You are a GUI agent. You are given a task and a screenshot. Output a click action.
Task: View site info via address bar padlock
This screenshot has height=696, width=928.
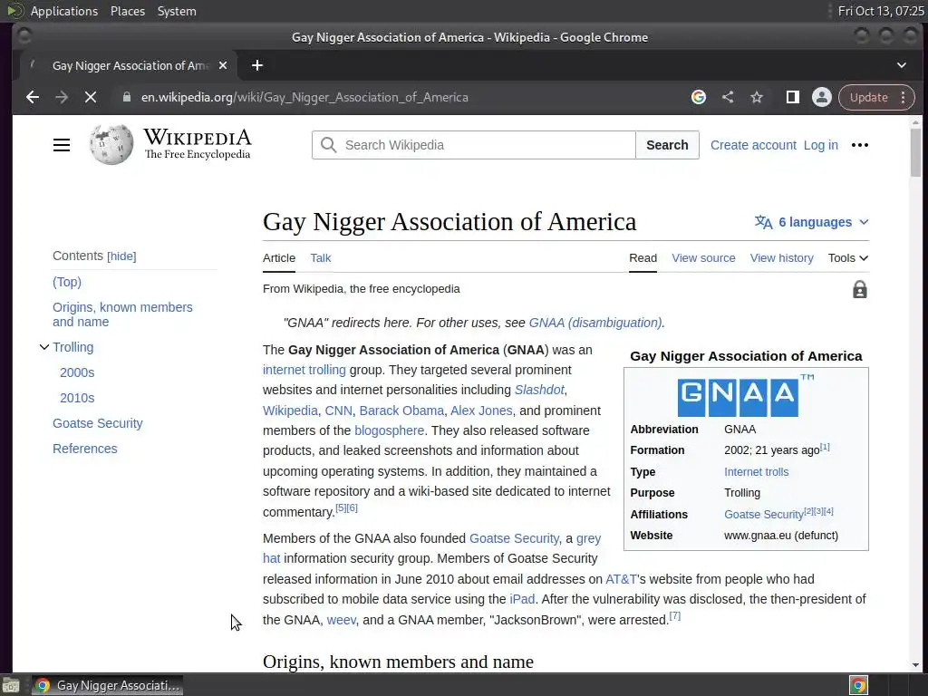click(127, 97)
